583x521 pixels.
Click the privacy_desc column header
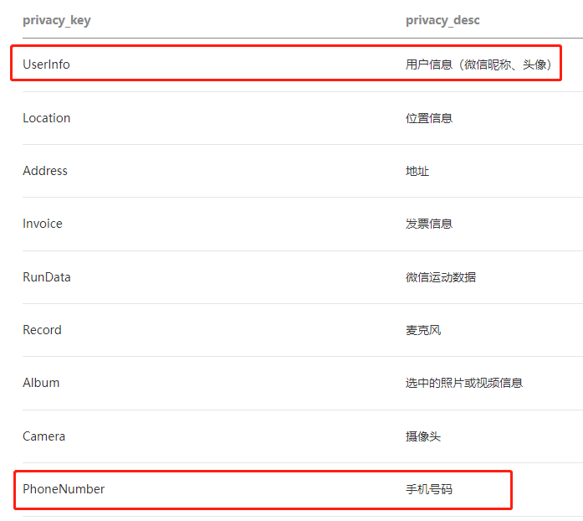pos(442,20)
